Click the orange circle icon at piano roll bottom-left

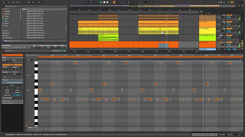[x=26, y=126]
